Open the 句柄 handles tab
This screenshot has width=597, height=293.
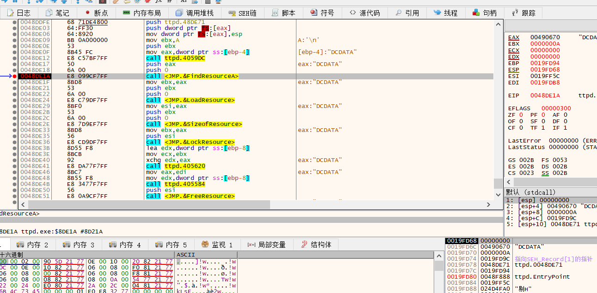[x=485, y=13]
